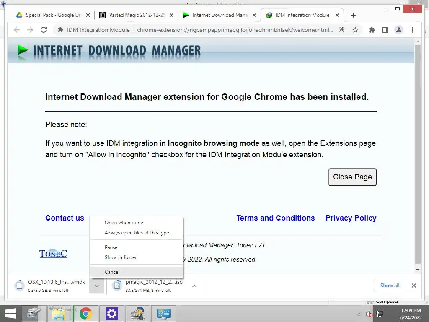Click the page scrollbar up arrow

pyautogui.click(x=418, y=42)
